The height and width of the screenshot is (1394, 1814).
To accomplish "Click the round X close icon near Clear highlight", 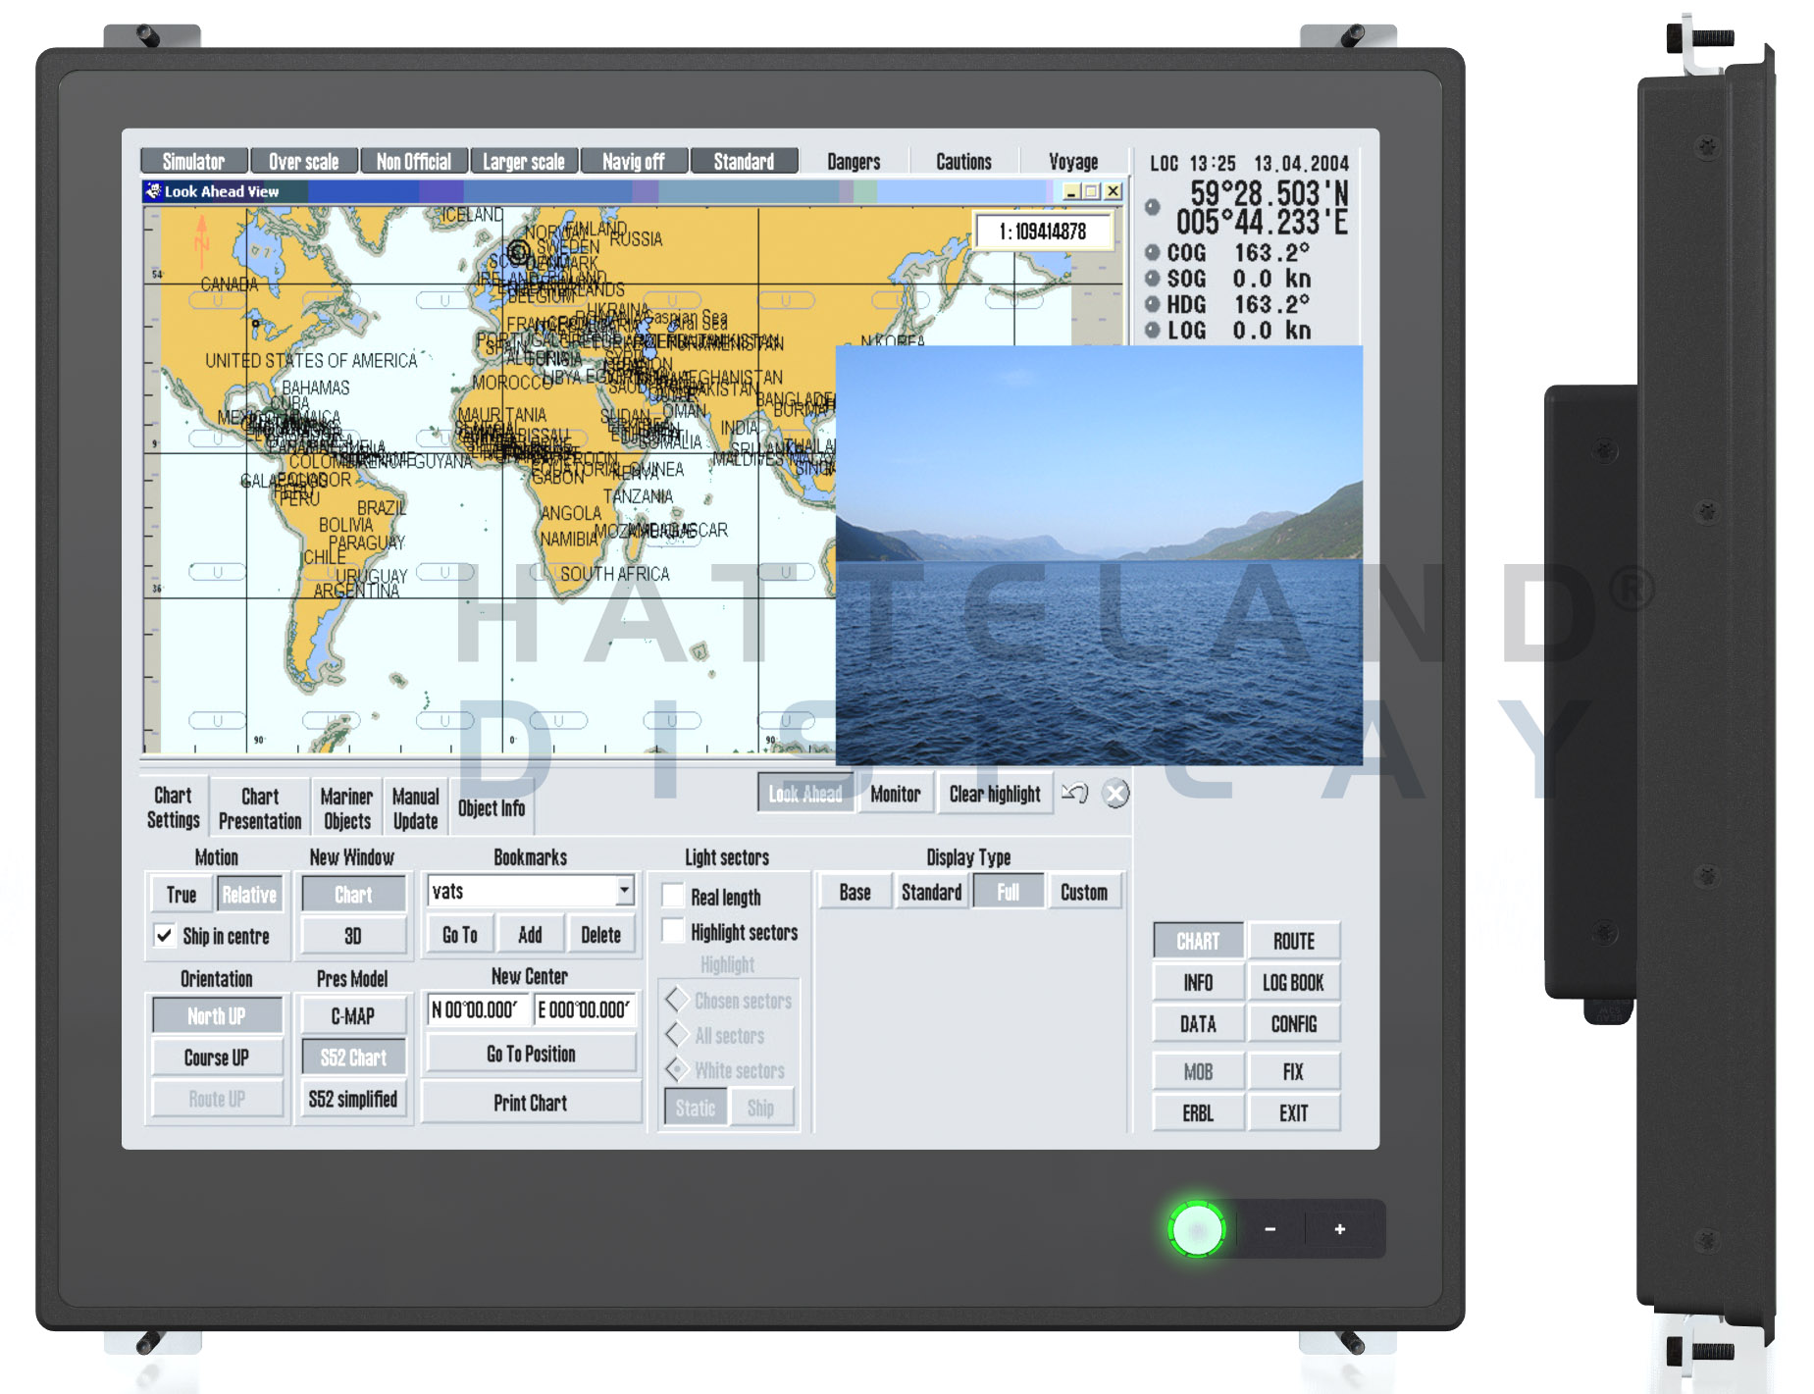I will [1115, 793].
